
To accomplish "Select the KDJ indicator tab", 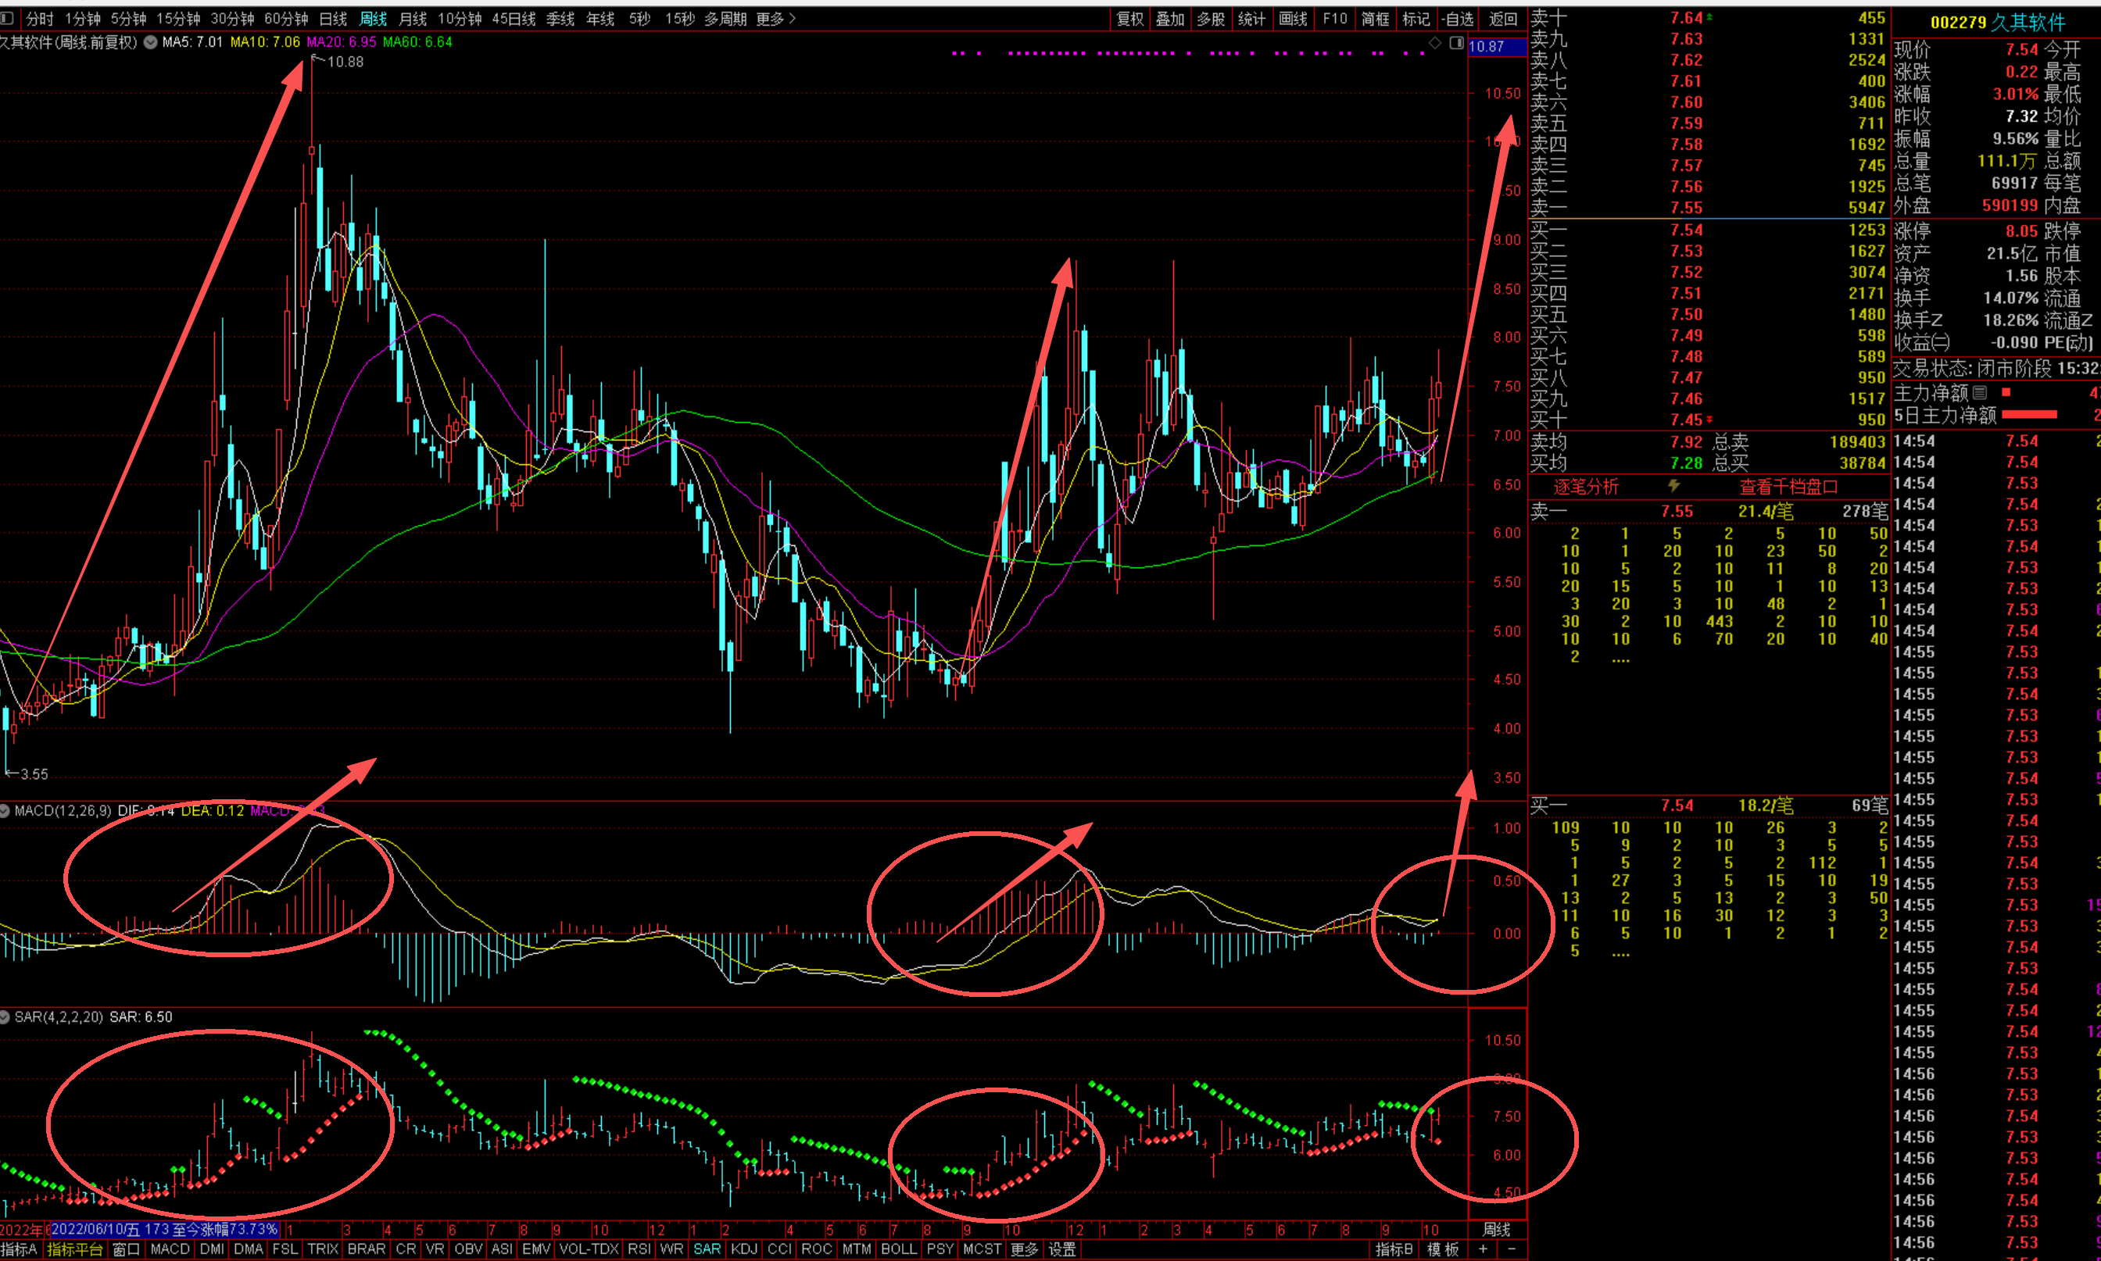I will [743, 1249].
